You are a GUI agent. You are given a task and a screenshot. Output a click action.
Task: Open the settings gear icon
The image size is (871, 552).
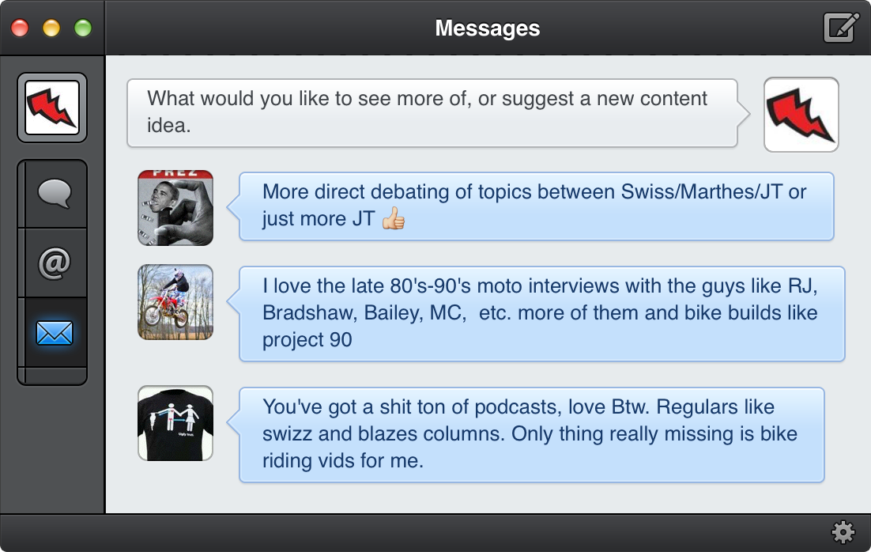(843, 532)
